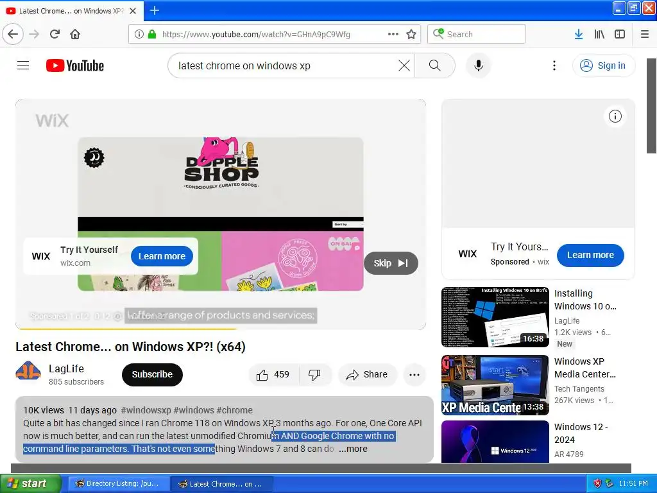
Task: Open Windows XP Media Center video title
Action: pos(585,368)
